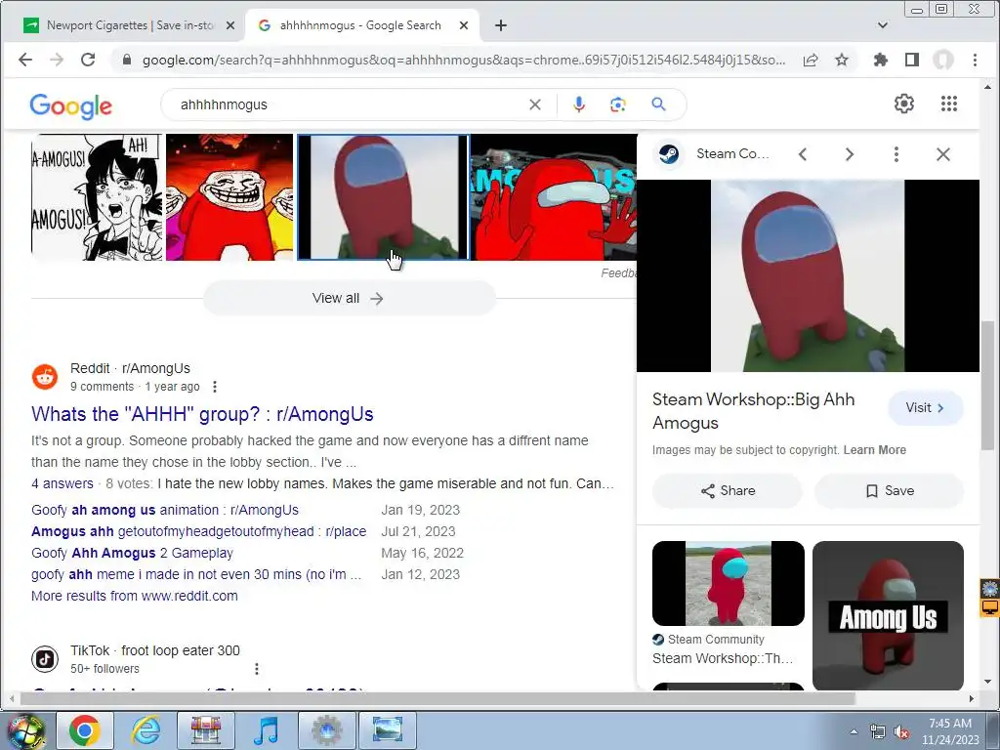1000x750 pixels.
Task: Open TikTok result options menu
Action: point(257,668)
